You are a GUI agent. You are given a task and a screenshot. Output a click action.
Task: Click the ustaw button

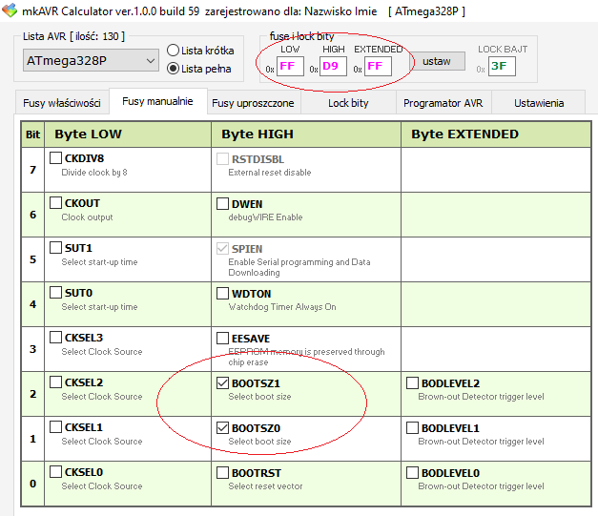(437, 61)
